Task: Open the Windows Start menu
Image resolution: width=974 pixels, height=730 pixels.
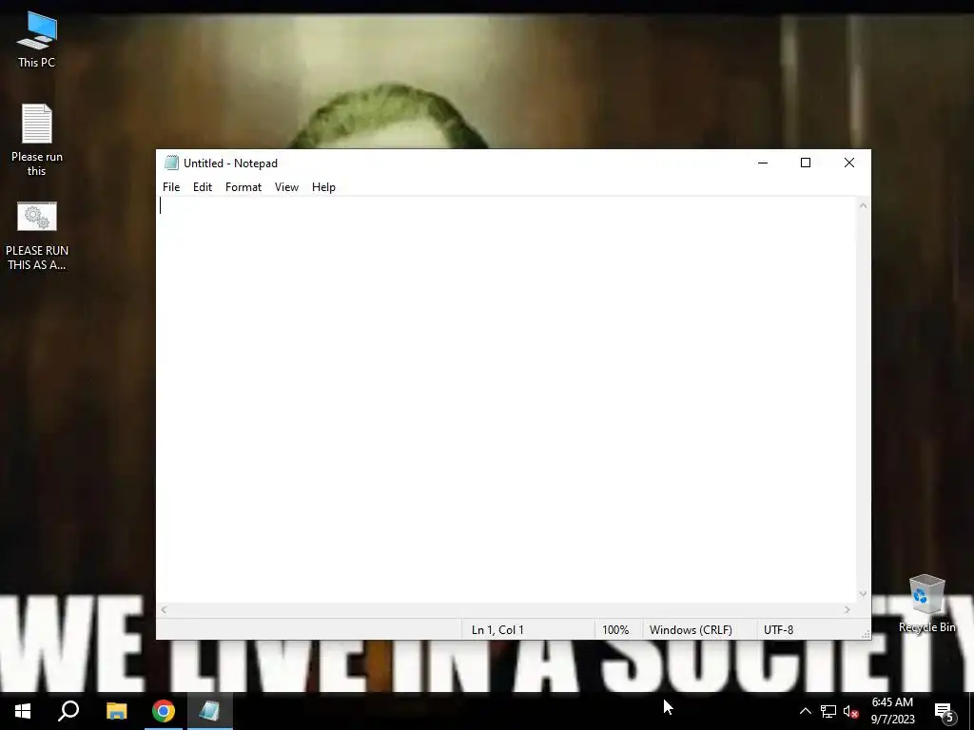Action: tap(23, 711)
